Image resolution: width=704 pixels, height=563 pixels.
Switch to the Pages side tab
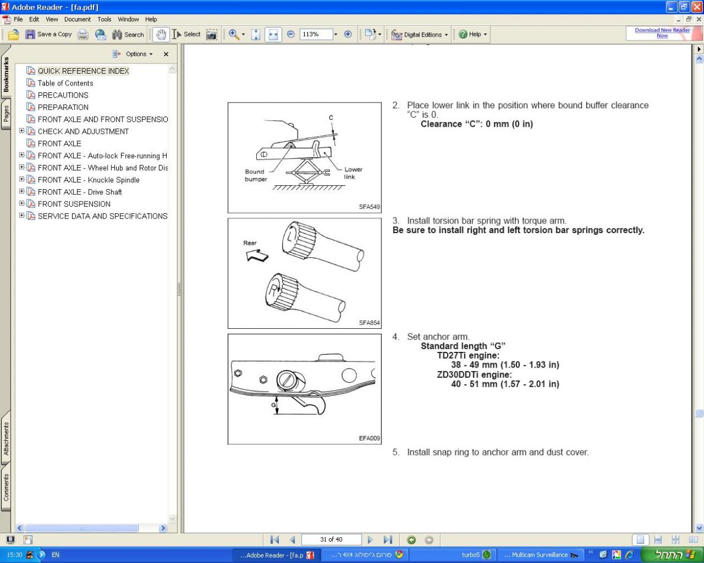(x=6, y=114)
